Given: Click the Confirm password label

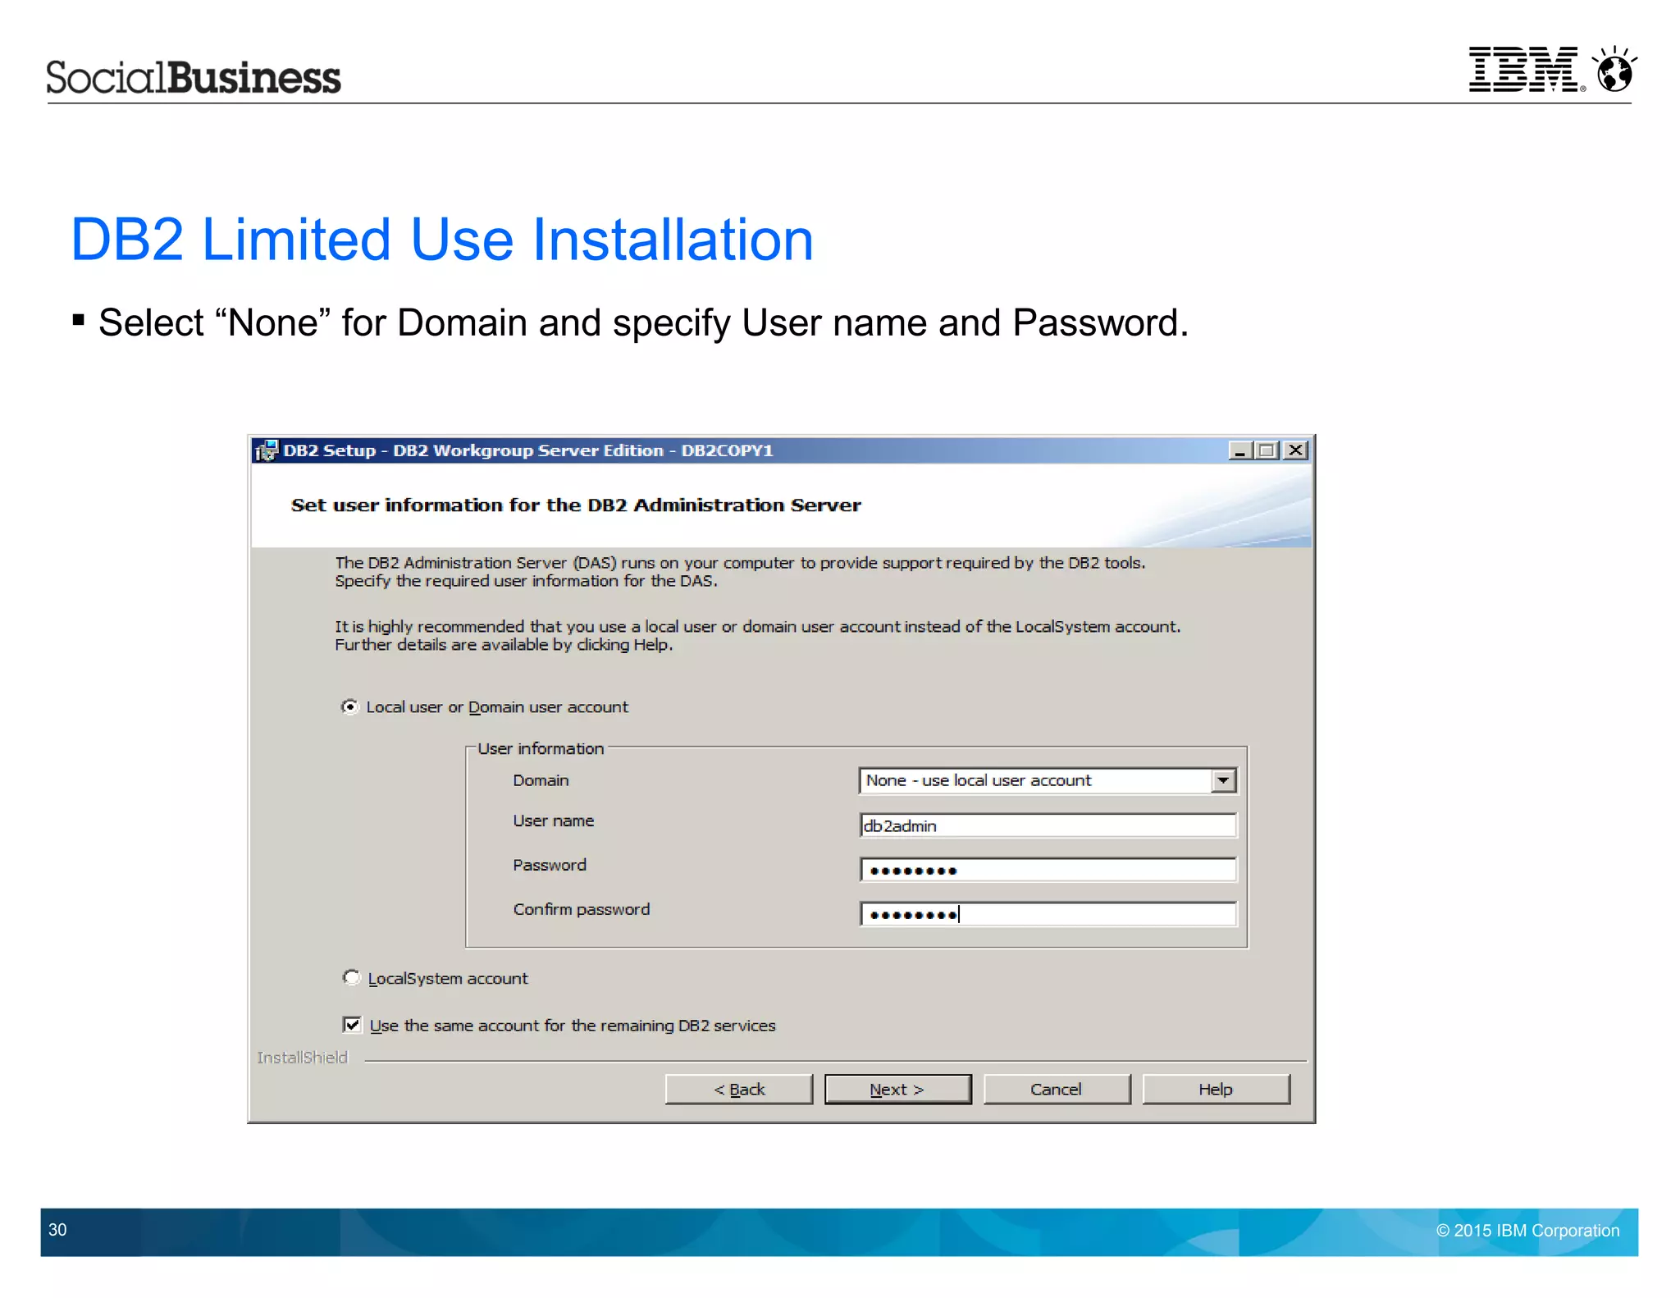Looking at the screenshot, I should [x=582, y=909].
